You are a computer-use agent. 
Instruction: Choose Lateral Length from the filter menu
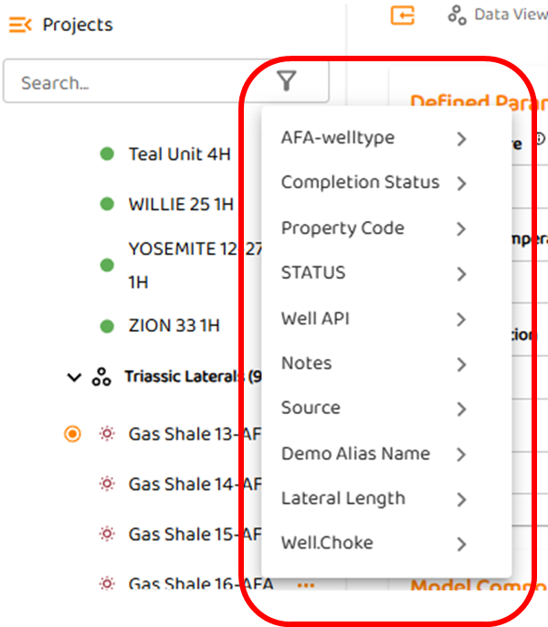342,498
